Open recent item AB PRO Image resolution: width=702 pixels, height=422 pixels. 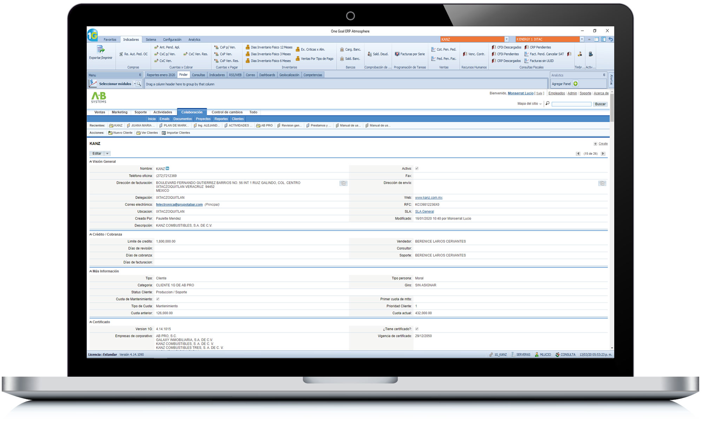pyautogui.click(x=264, y=125)
